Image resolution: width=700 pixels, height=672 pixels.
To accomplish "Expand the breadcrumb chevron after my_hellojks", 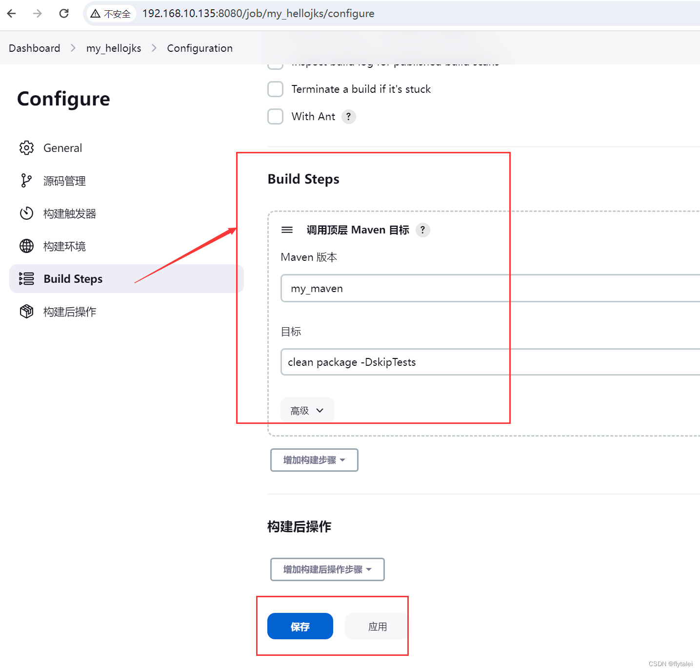I will tap(154, 48).
